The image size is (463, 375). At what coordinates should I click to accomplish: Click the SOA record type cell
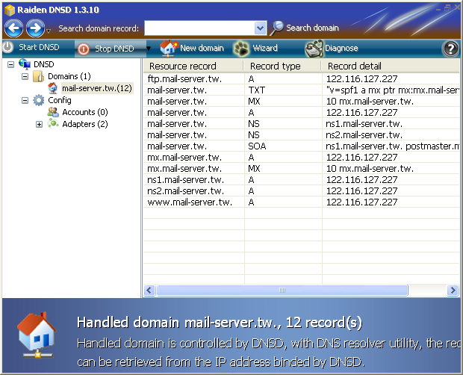257,146
